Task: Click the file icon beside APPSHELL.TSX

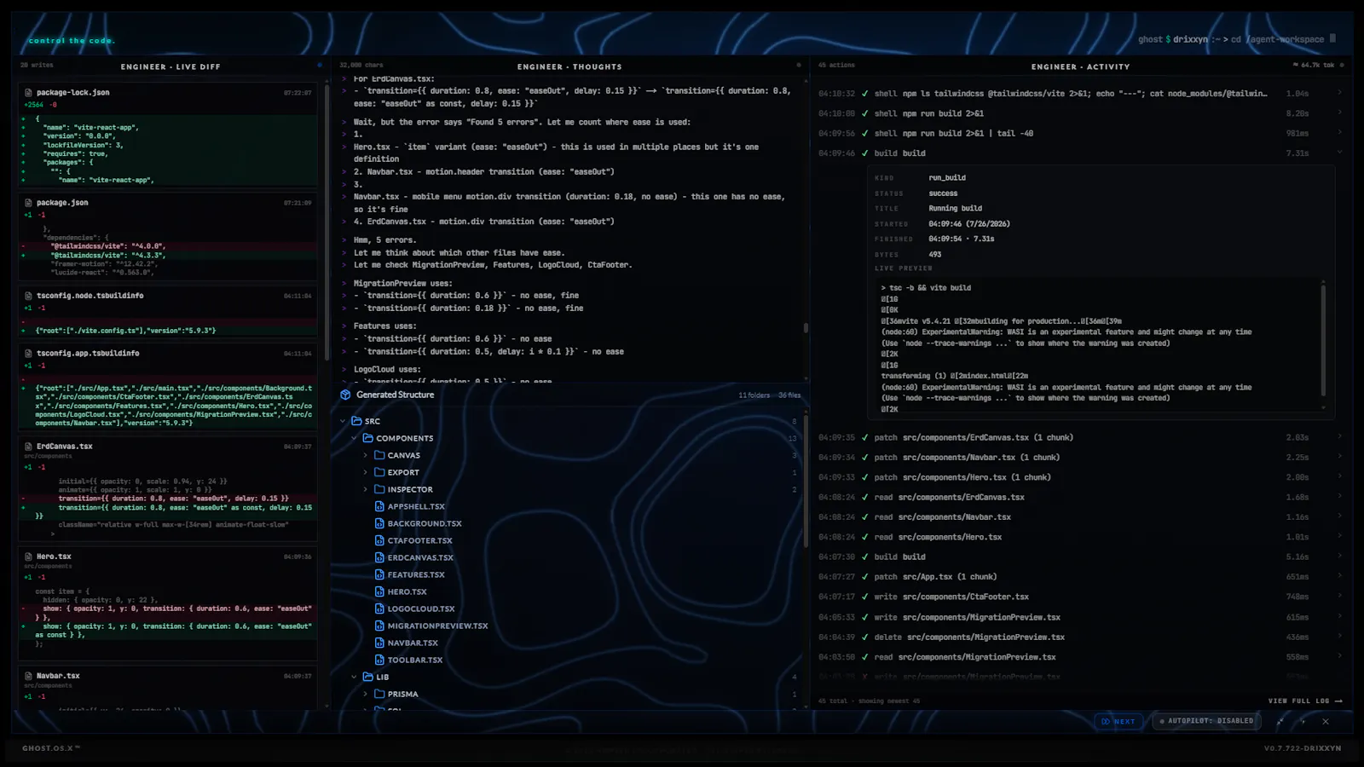Action: 380,506
